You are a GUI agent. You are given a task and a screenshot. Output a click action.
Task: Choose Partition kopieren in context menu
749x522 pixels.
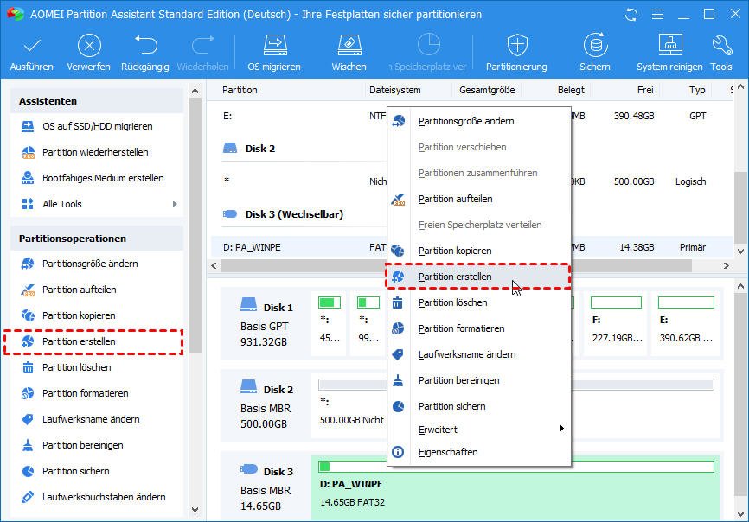coord(478,251)
